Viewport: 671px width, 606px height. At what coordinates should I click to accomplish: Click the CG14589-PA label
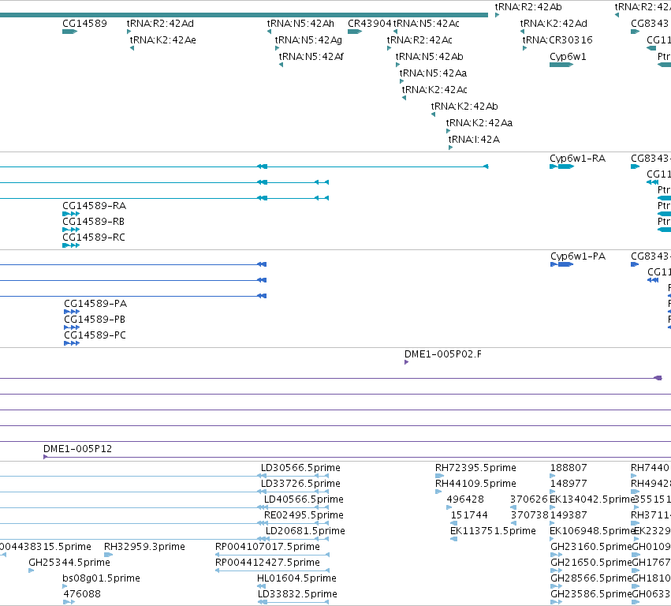[95, 304]
